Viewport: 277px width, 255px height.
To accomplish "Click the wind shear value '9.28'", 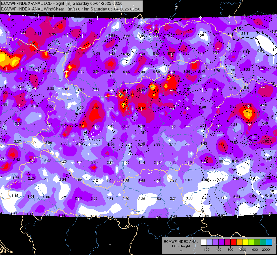I will 234,125.
